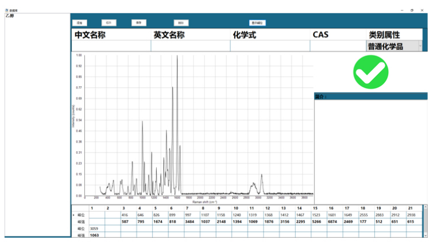Click the row indicator arrow in the peak table
The height and width of the screenshot is (252, 433).
(x=74, y=214)
